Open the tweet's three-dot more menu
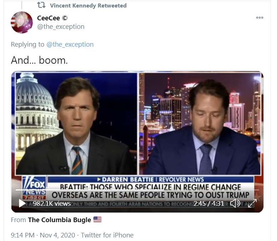The width and height of the screenshot is (277, 241). tap(260, 18)
